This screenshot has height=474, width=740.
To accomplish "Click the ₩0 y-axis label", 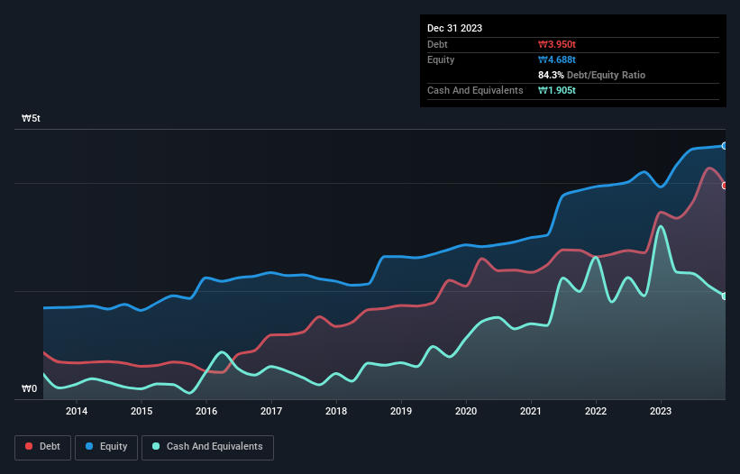I will pos(29,388).
